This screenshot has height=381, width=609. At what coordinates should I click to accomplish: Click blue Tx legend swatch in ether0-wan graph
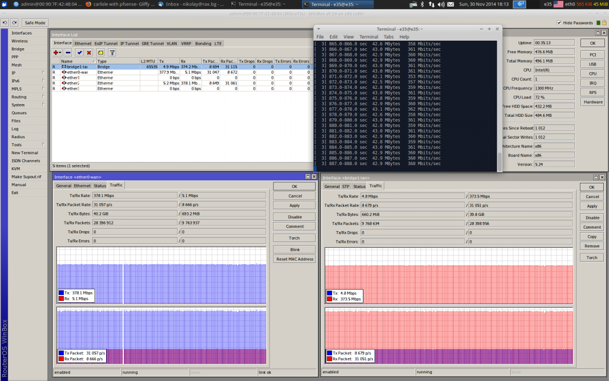point(61,293)
